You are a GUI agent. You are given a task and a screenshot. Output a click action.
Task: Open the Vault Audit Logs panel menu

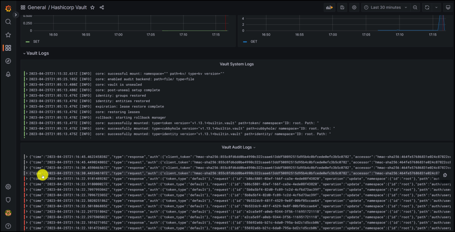point(239,147)
